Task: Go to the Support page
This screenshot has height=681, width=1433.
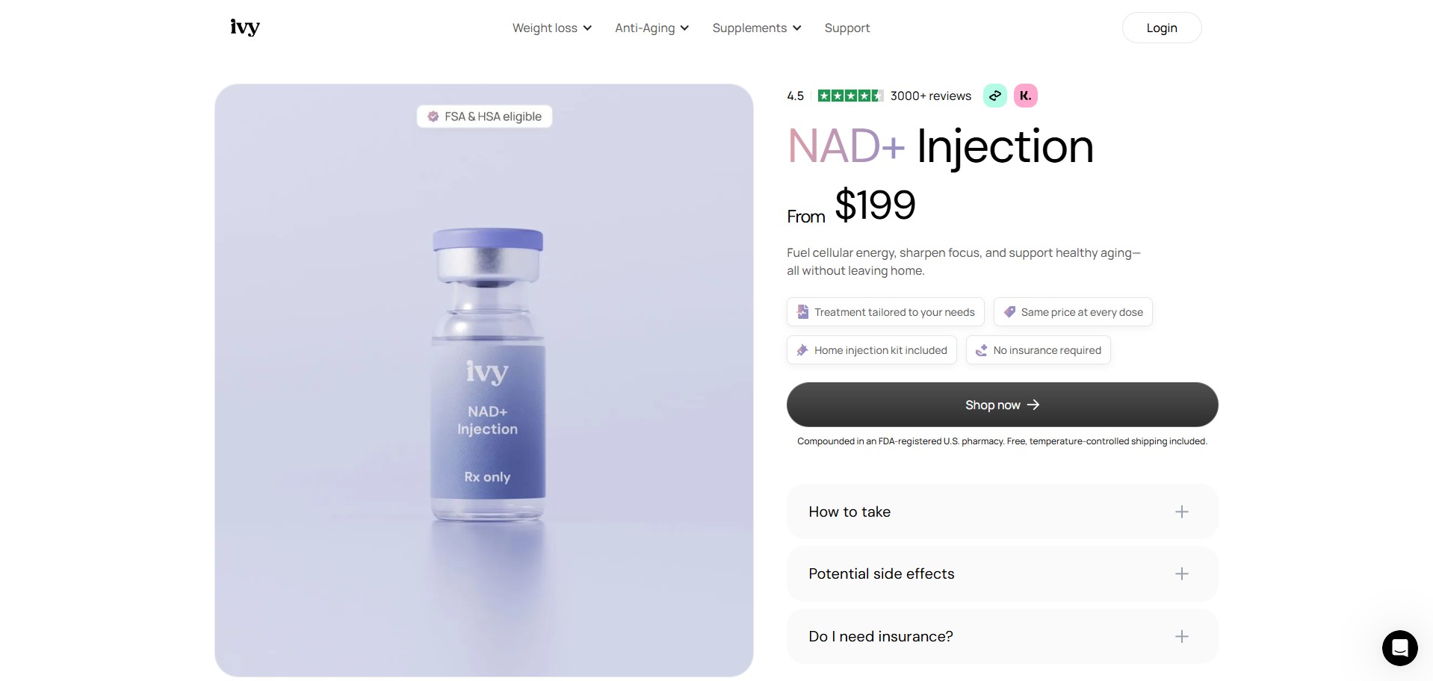Action: click(x=847, y=28)
